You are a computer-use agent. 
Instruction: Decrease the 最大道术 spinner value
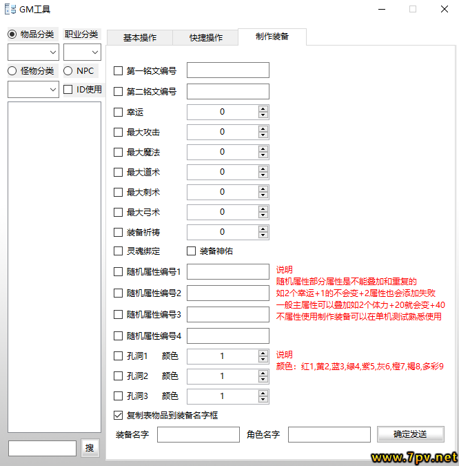click(263, 175)
